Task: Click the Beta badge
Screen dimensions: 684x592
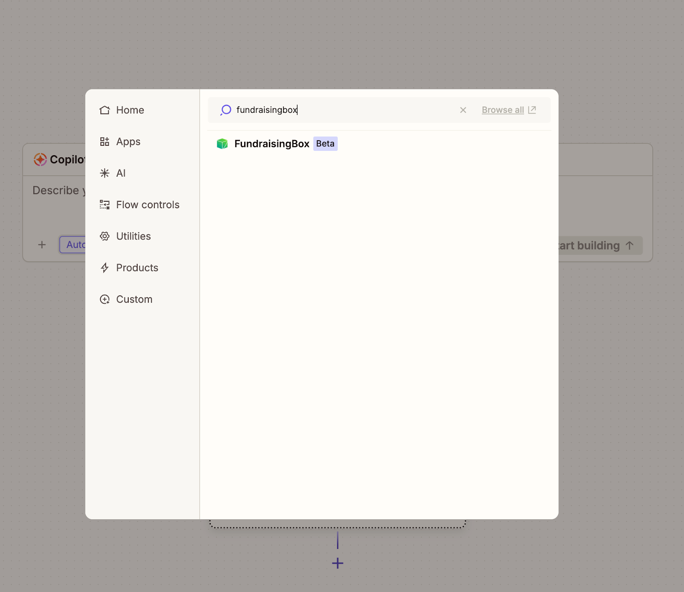Action: 325,144
